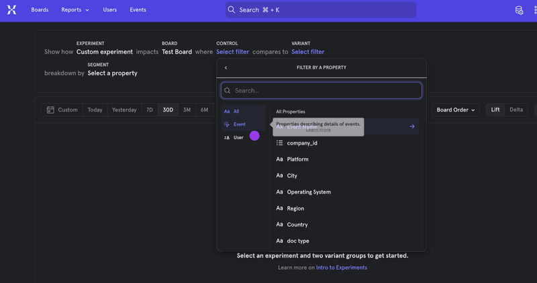Go back using the filter panel arrow
This screenshot has width=537, height=283.
(x=226, y=68)
